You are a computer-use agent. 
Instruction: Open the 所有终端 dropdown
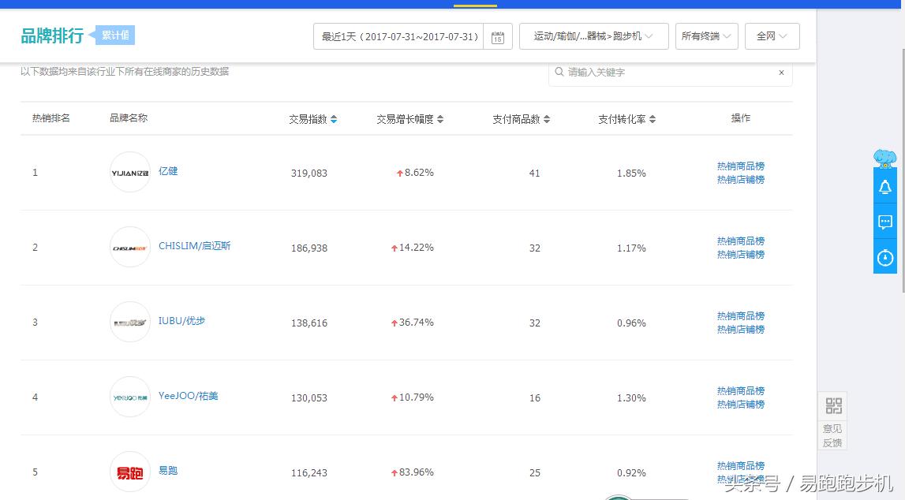click(x=705, y=36)
